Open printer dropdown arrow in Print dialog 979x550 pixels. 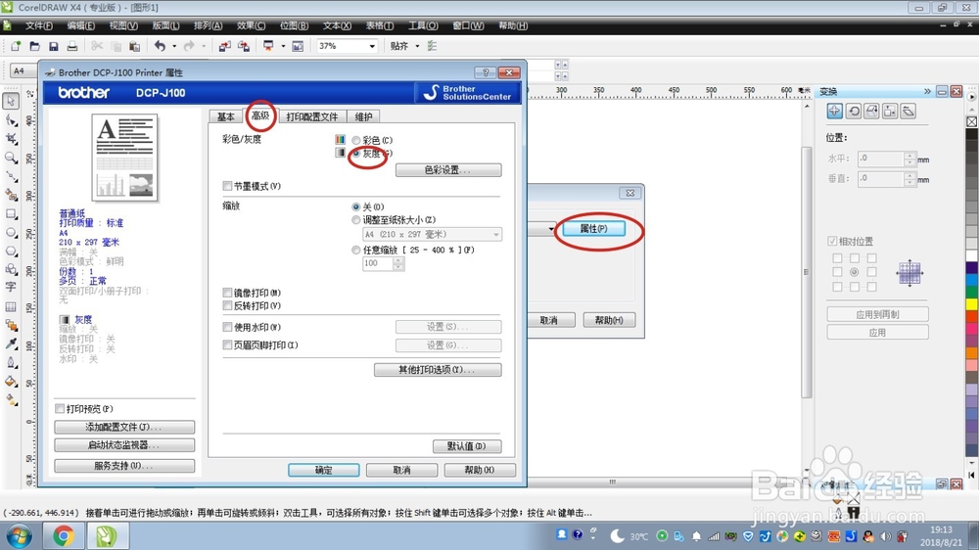[550, 229]
